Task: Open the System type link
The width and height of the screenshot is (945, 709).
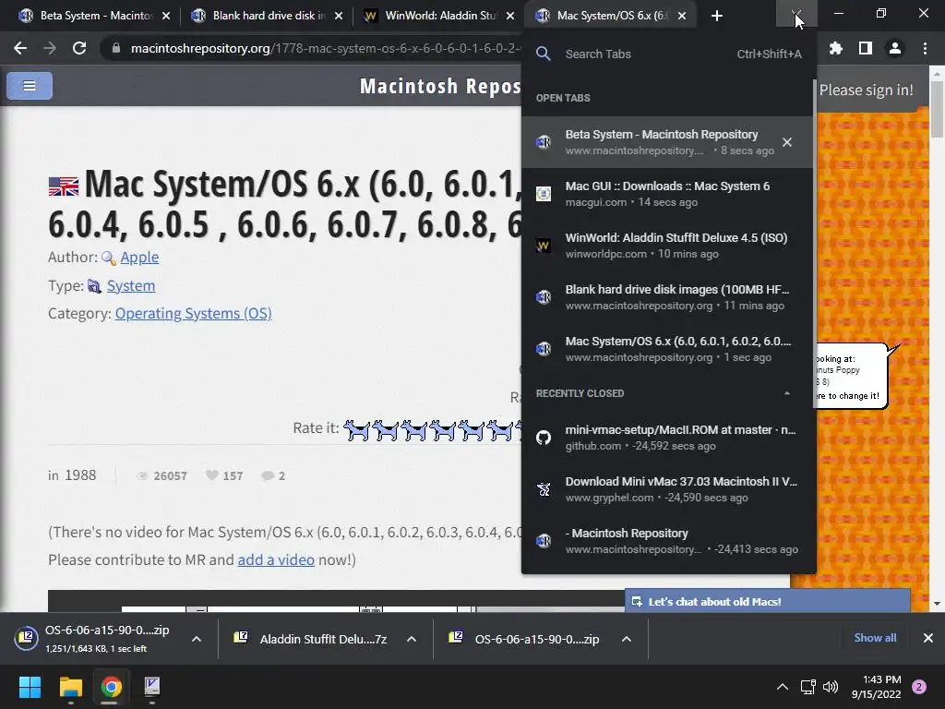Action: point(131,286)
